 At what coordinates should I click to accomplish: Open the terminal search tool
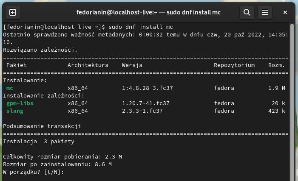tap(247, 13)
